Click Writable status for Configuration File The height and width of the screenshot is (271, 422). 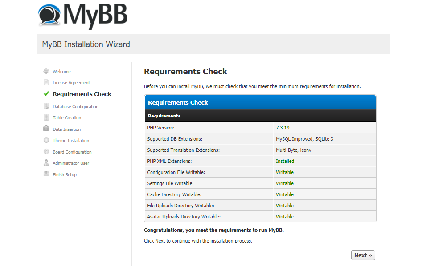[x=284, y=172]
